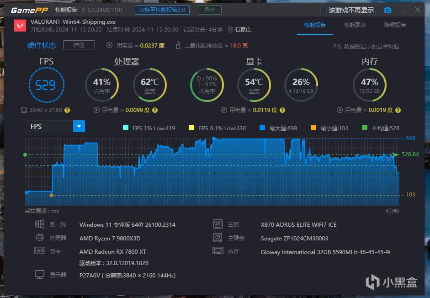Click the blue max-value marker on chart
The width and height of the screenshot is (430, 298).
214,139
